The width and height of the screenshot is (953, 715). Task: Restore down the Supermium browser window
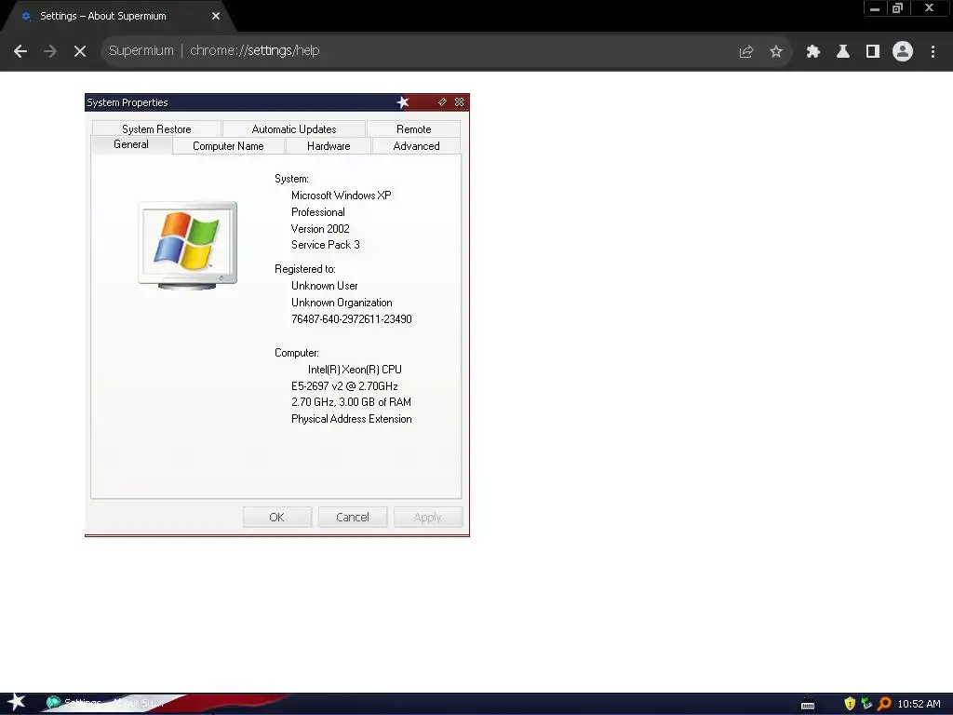coord(897,7)
